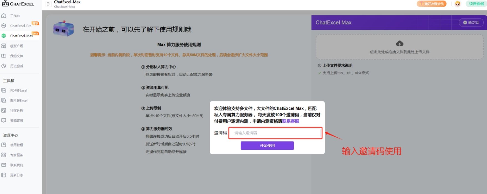Viewport: 487px width, 194px height.
Task: Click the 智能客服 chat icon
Action: pos(4,120)
